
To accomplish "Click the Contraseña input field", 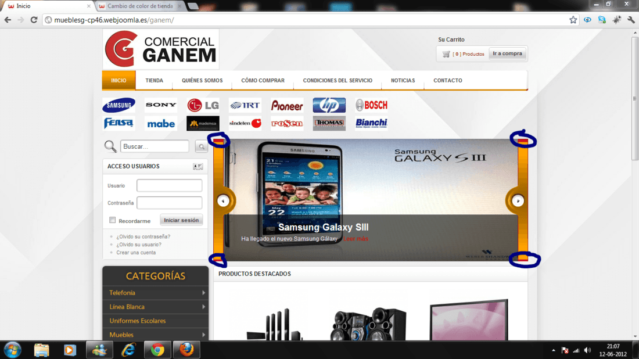I will click(169, 203).
